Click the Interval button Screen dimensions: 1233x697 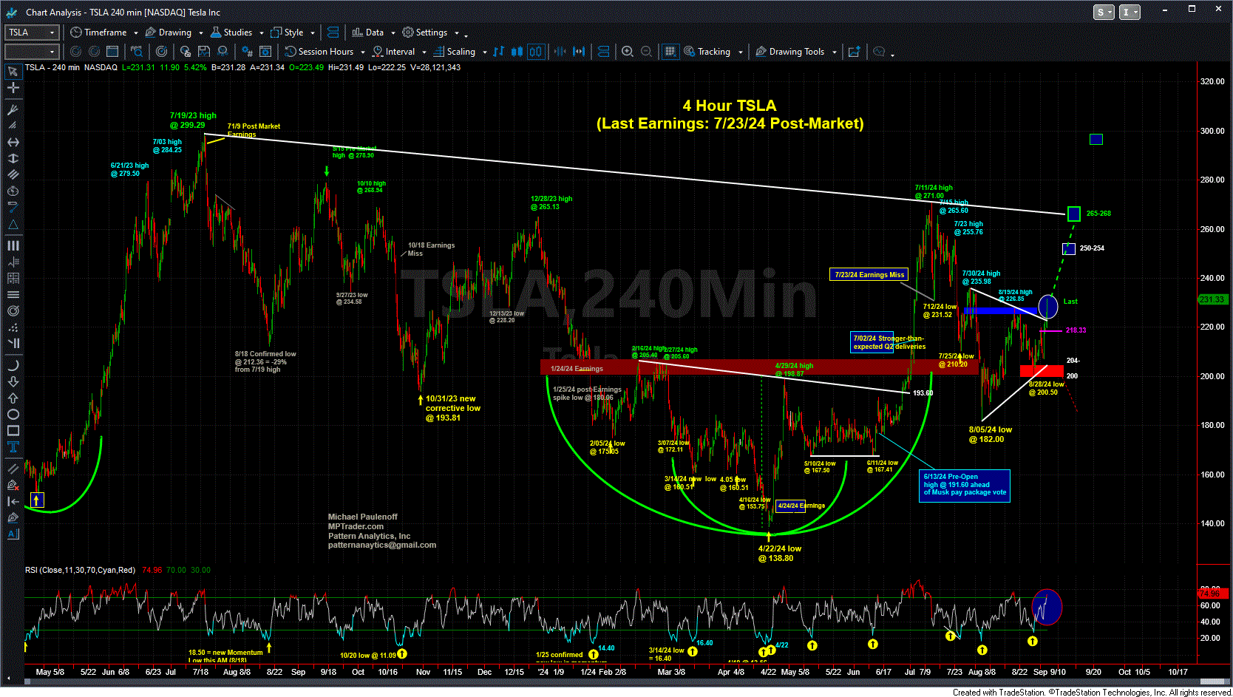pos(393,51)
